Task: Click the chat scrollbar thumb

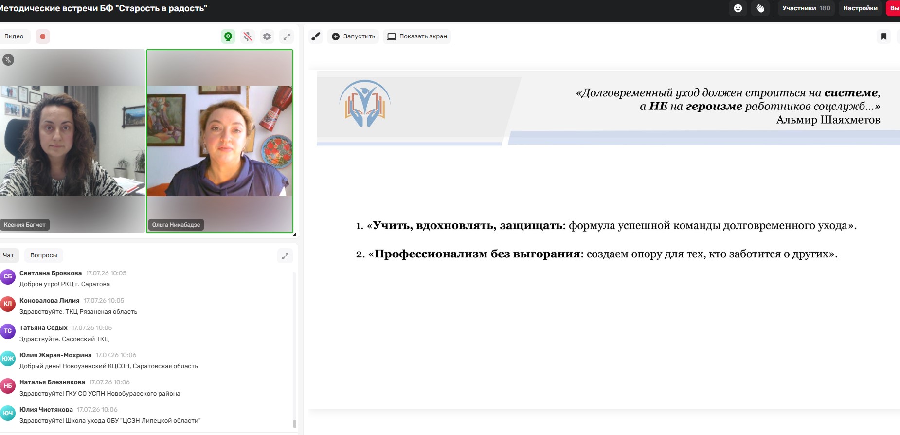Action: coord(295,424)
